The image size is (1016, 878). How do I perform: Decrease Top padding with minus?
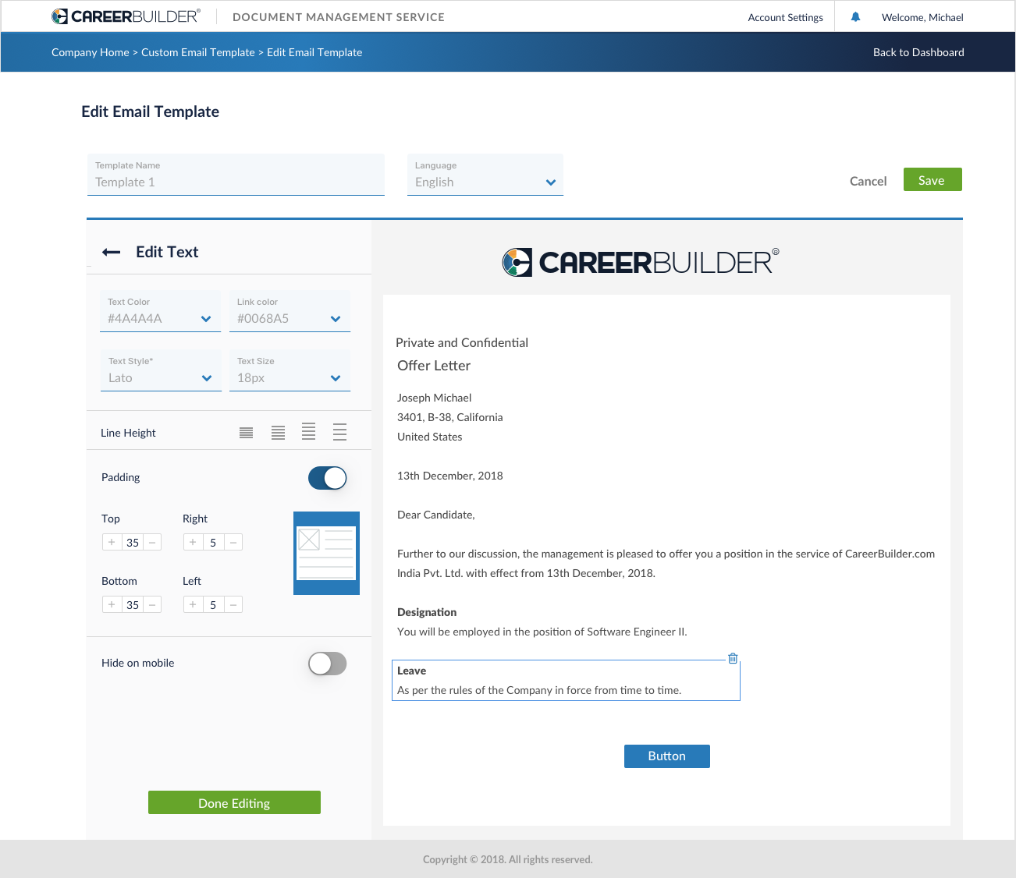152,542
